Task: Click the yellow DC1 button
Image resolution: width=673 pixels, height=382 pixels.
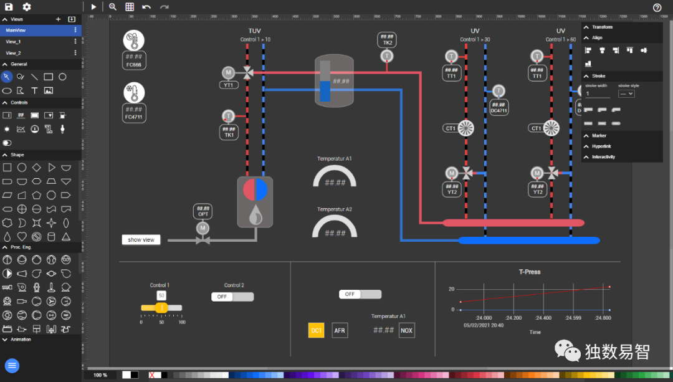Action: (317, 331)
